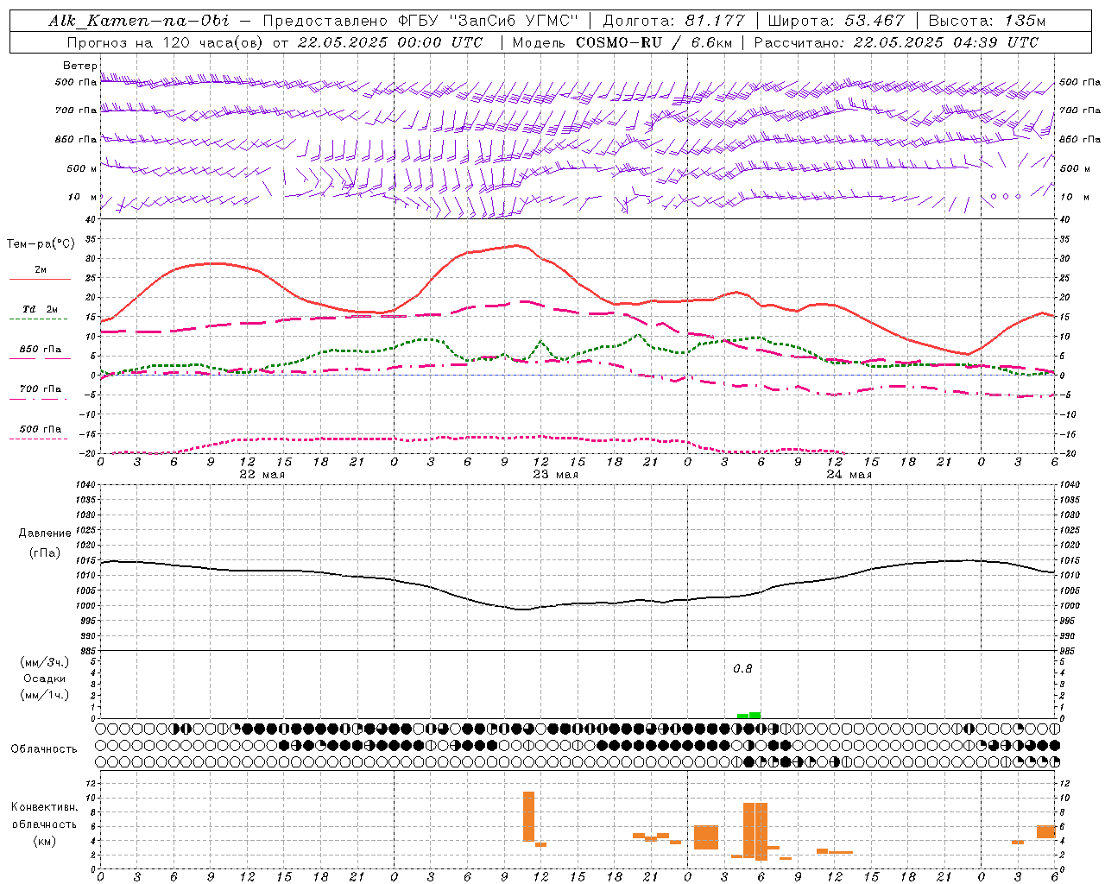Click the 24 мая date label
Viewport: 1105px width, 884px height.
(849, 475)
